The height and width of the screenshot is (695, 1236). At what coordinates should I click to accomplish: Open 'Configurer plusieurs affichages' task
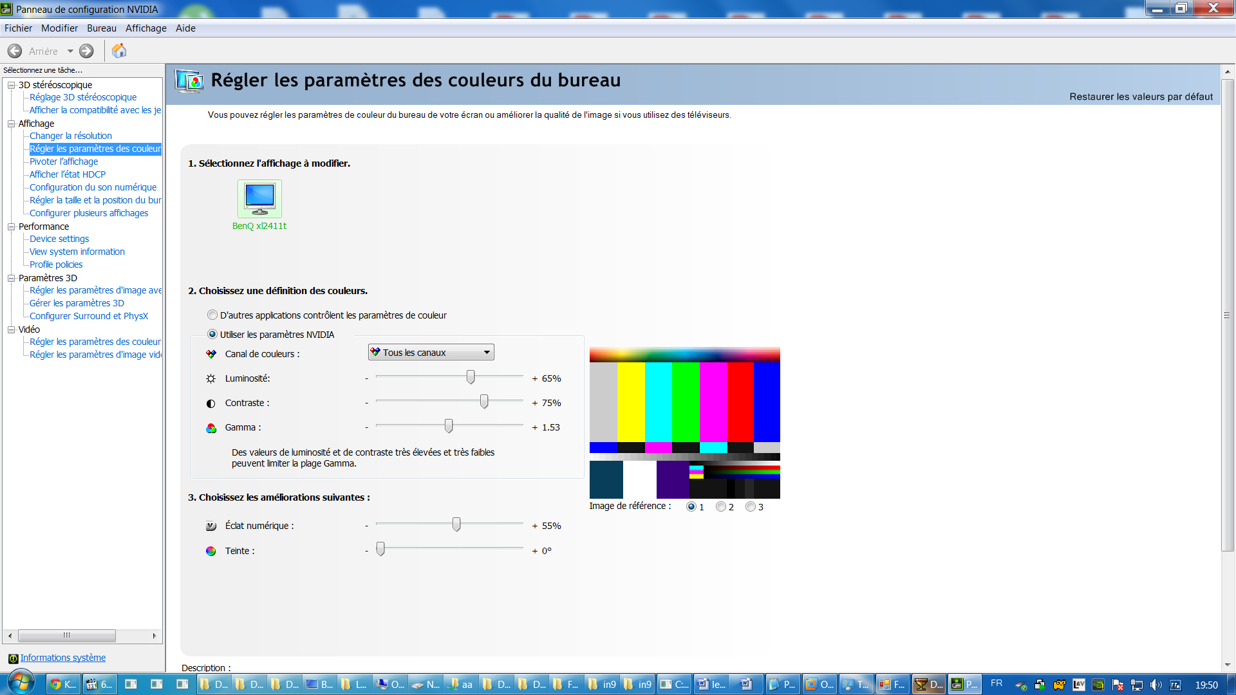[x=89, y=213]
